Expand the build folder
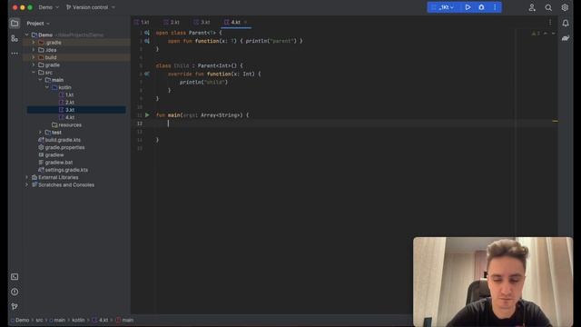The width and height of the screenshot is (581, 327). tap(34, 57)
